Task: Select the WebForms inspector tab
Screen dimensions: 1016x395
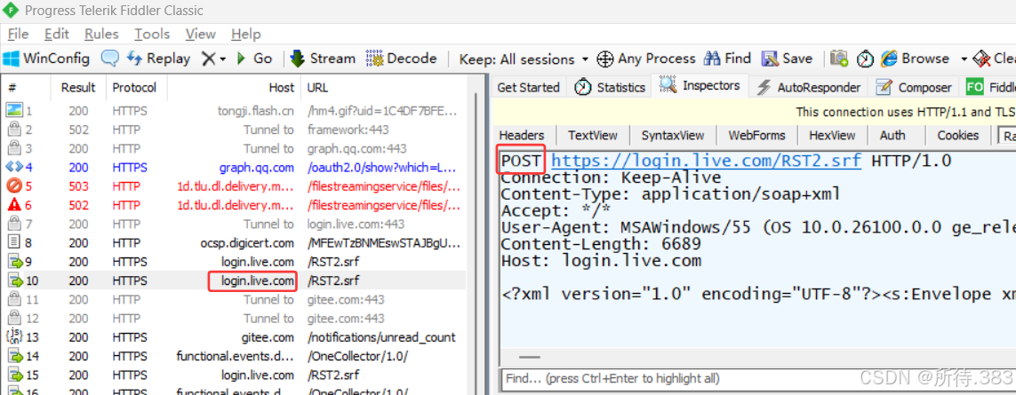Action: pos(756,135)
